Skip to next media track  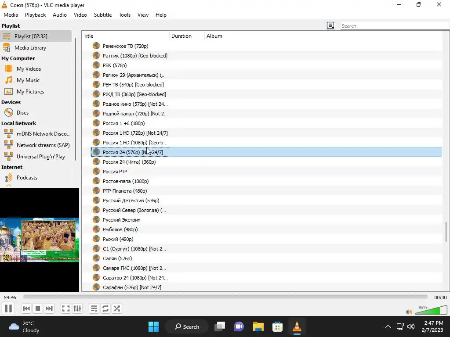coord(49,308)
